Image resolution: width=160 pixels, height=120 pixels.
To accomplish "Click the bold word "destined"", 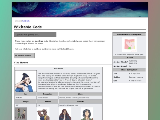I will pyautogui.click(x=39, y=41).
